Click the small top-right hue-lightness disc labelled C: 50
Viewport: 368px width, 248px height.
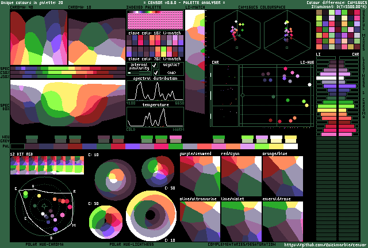[x=158, y=172]
